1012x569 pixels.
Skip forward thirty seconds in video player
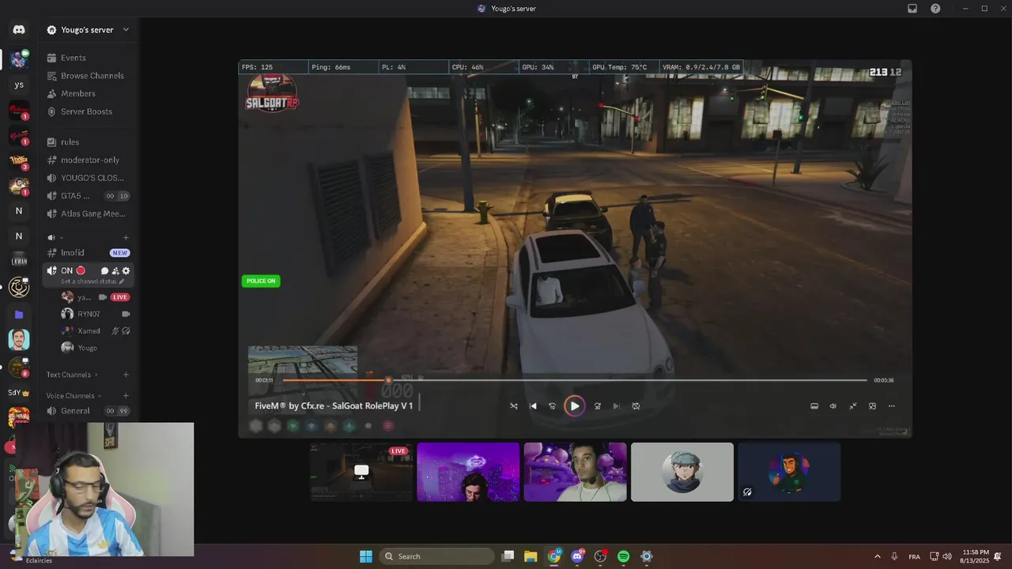(x=597, y=406)
